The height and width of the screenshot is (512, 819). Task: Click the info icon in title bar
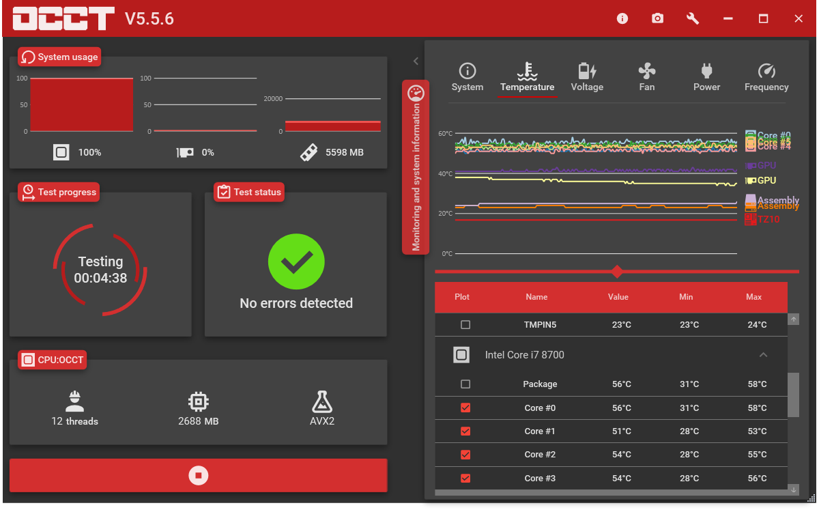(x=622, y=18)
